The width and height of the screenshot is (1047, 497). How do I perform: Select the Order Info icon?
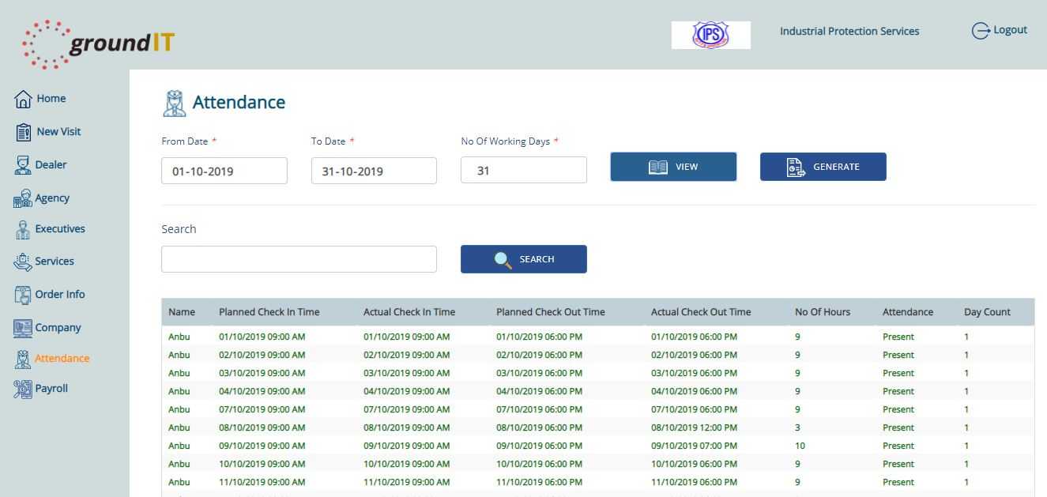[x=23, y=295]
